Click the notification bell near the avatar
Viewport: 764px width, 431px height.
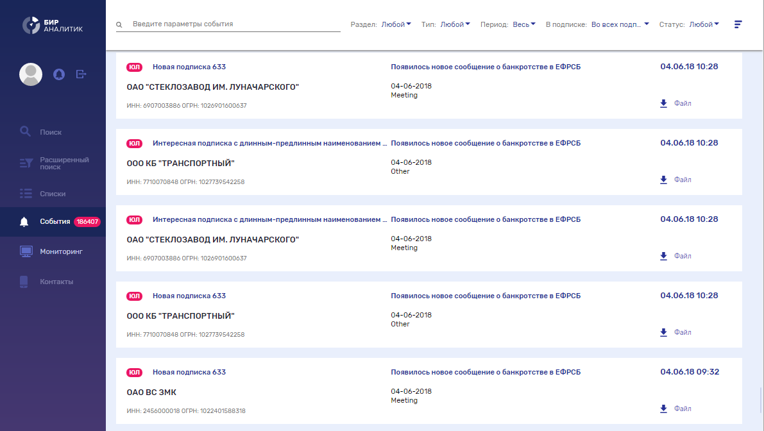[59, 74]
